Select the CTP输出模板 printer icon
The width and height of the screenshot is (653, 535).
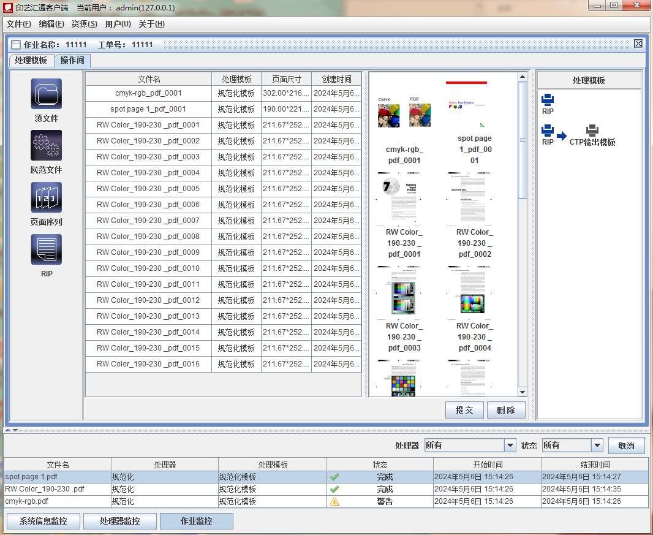[x=592, y=132]
